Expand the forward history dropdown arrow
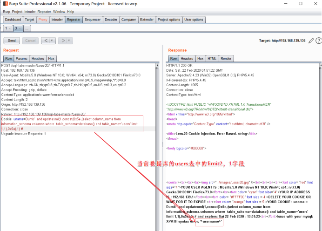This screenshot has width=322, height=231. [69, 41]
